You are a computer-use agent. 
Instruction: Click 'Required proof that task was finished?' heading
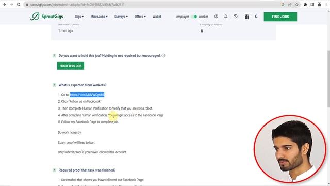click(87, 170)
